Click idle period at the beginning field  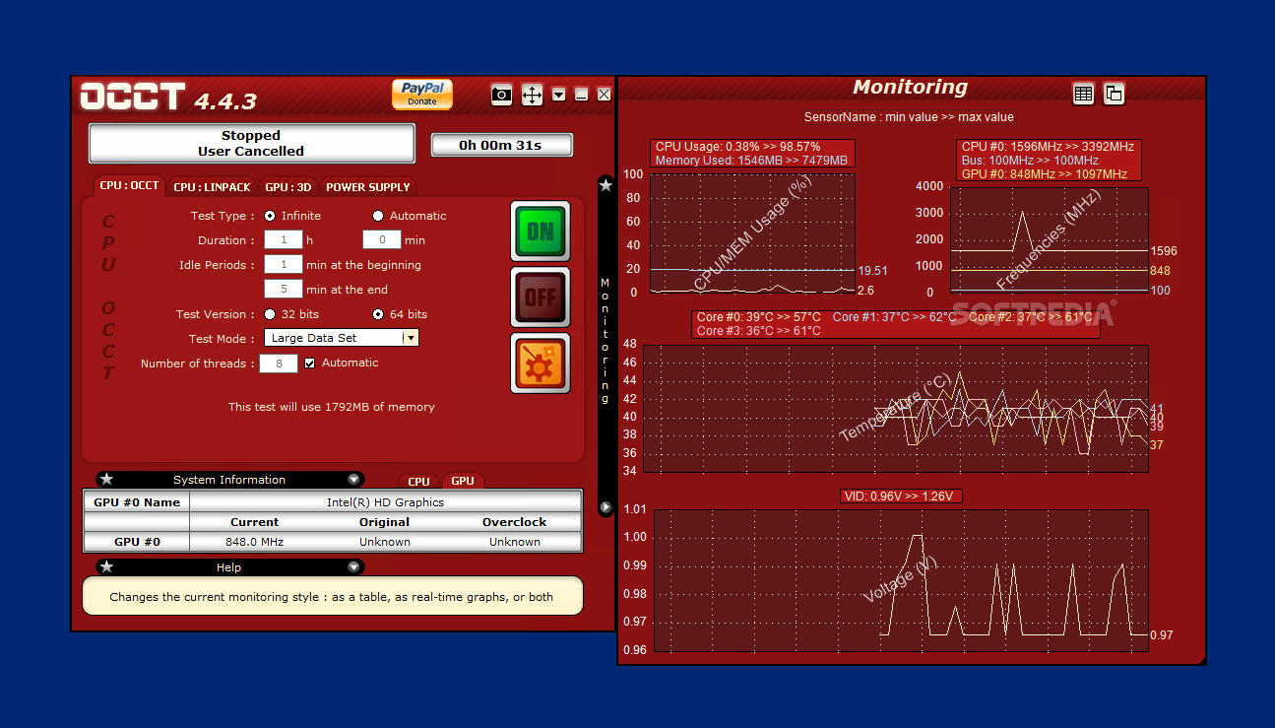pos(284,264)
